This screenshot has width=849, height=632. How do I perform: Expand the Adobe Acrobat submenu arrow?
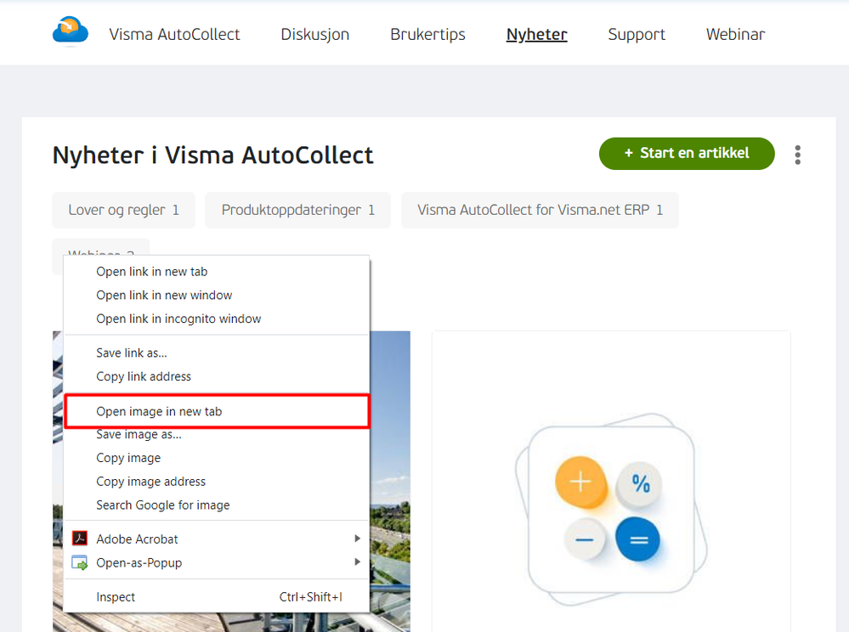357,539
